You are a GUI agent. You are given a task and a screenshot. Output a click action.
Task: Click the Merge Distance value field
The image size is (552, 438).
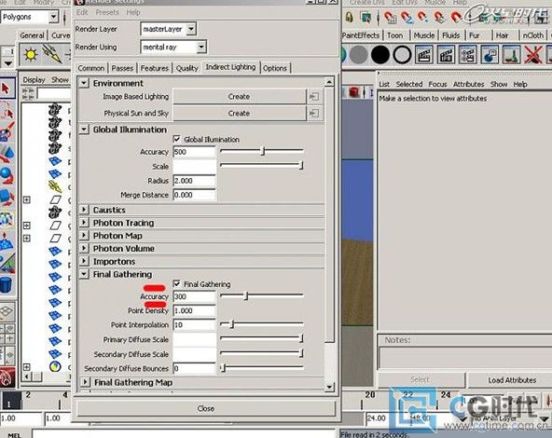(194, 195)
